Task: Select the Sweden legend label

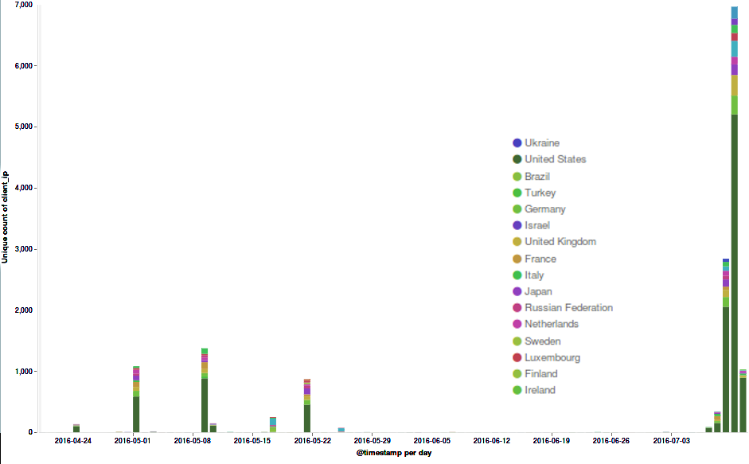Action: pyautogui.click(x=542, y=341)
